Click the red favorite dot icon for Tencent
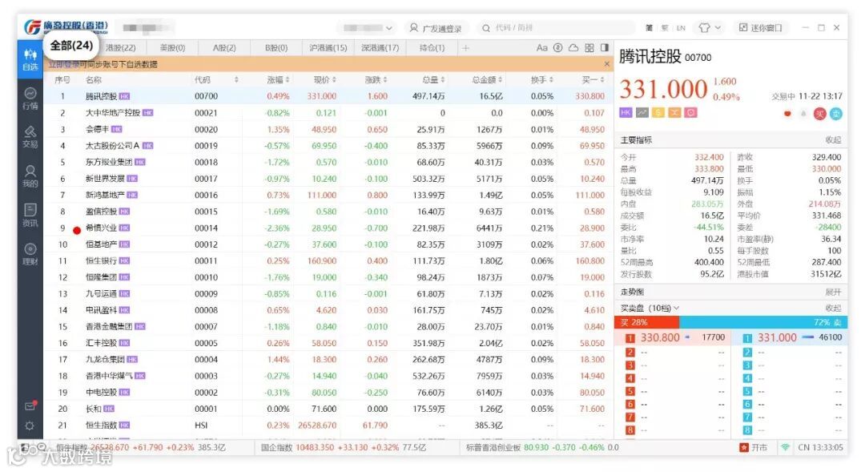865x472 pixels. (787, 114)
